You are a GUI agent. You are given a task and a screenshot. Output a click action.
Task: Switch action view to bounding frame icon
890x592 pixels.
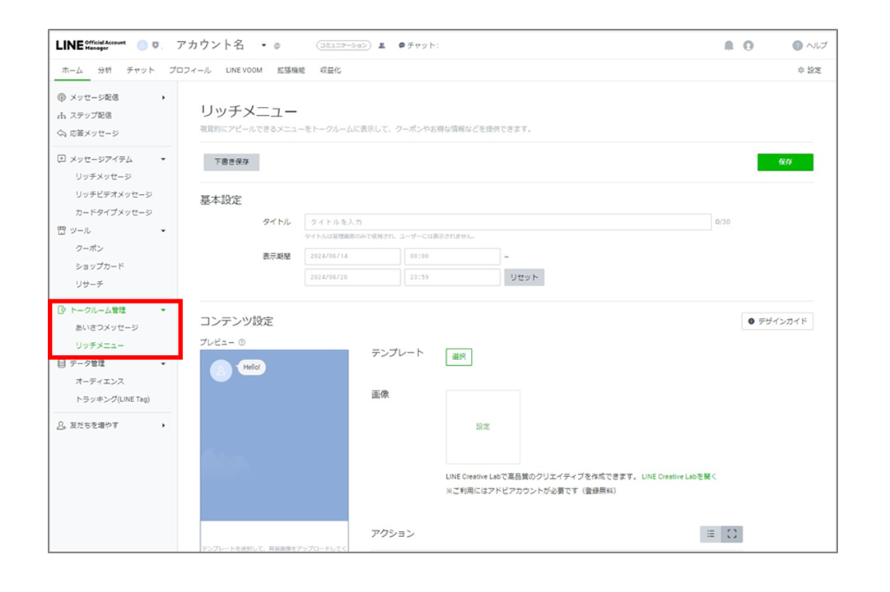point(732,534)
